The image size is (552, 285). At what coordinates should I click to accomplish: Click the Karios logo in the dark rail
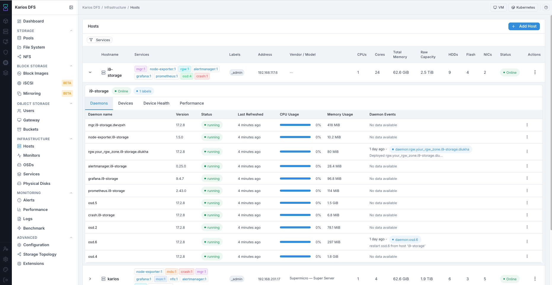click(x=6, y=7)
